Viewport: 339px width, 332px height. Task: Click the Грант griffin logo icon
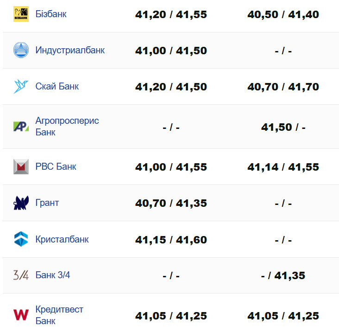[x=21, y=203]
